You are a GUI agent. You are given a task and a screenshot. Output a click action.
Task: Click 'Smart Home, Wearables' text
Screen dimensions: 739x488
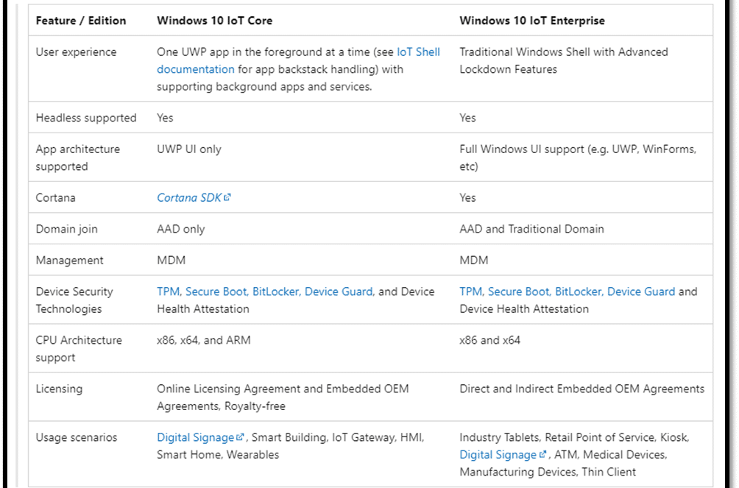[218, 455]
